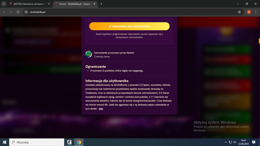Close the 'Forum - StrefaSkilla.pl' tab
The width and height of the screenshot is (260, 146).
94,4
